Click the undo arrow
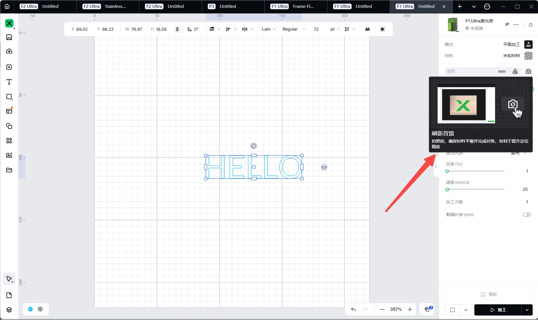Screen dimensions: 538x320 coord(353,309)
